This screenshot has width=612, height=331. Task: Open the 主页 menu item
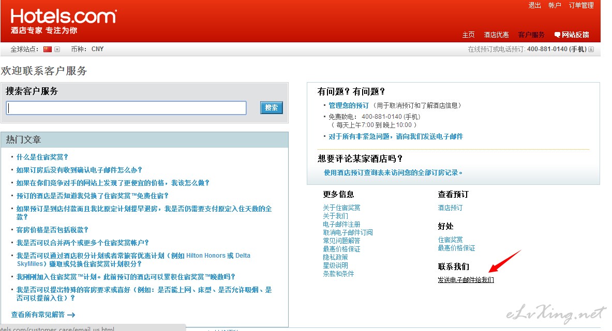click(468, 35)
